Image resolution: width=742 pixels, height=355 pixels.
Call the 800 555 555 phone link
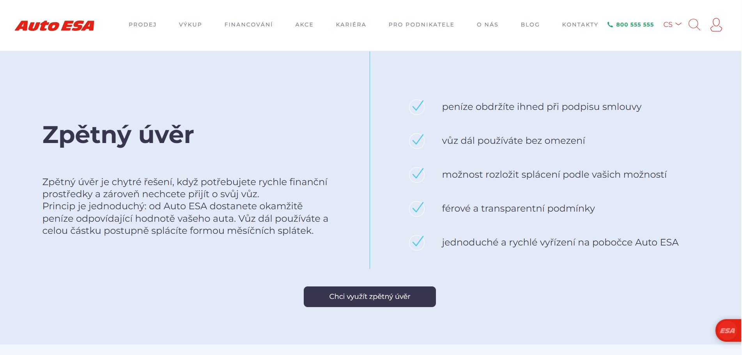(635, 25)
